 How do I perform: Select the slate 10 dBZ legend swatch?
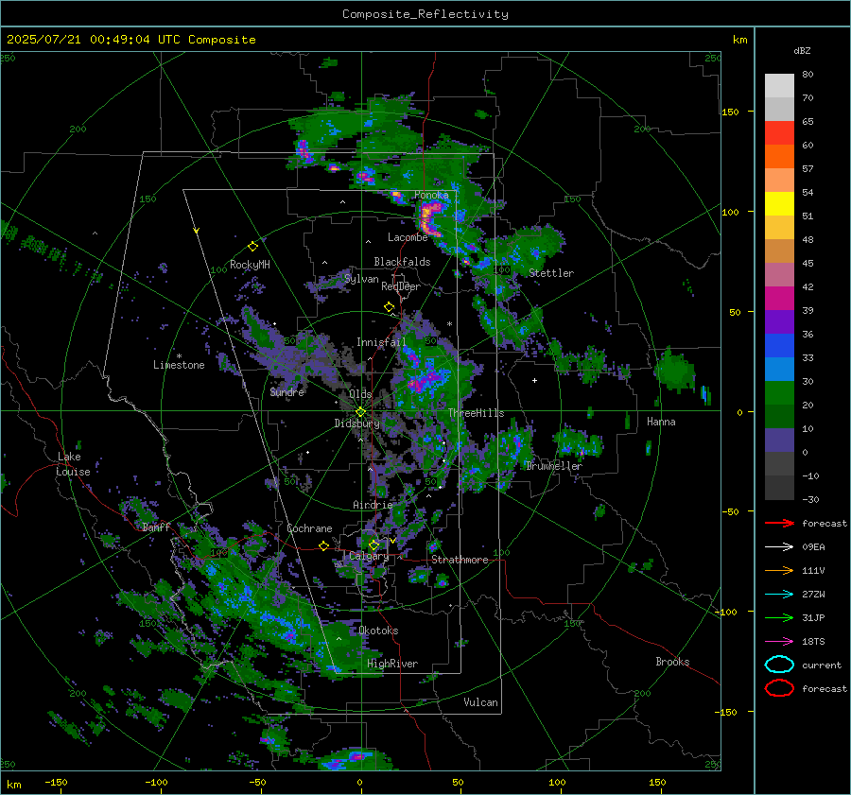[x=779, y=440]
